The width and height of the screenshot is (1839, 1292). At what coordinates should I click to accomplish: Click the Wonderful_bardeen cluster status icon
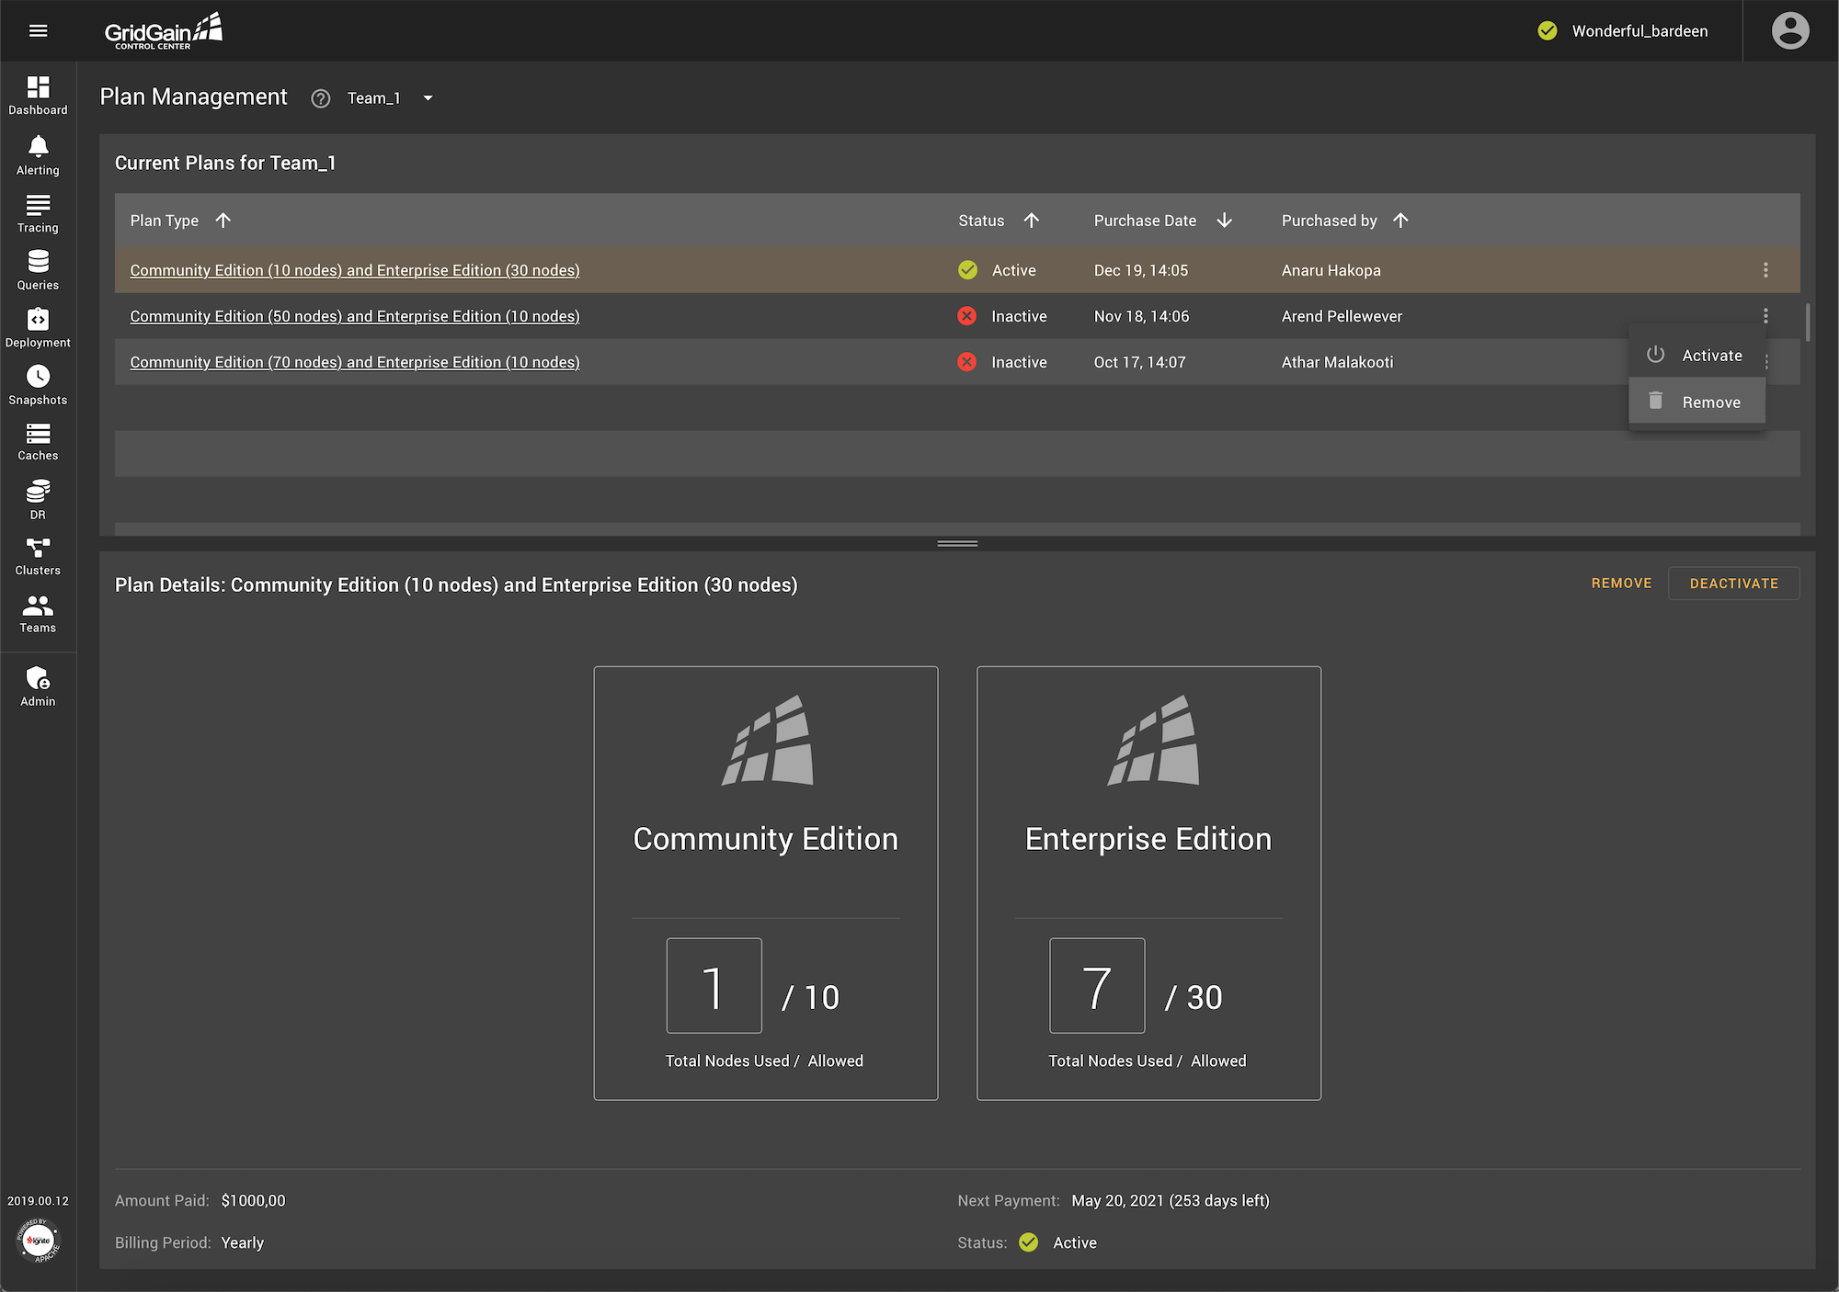point(1548,30)
